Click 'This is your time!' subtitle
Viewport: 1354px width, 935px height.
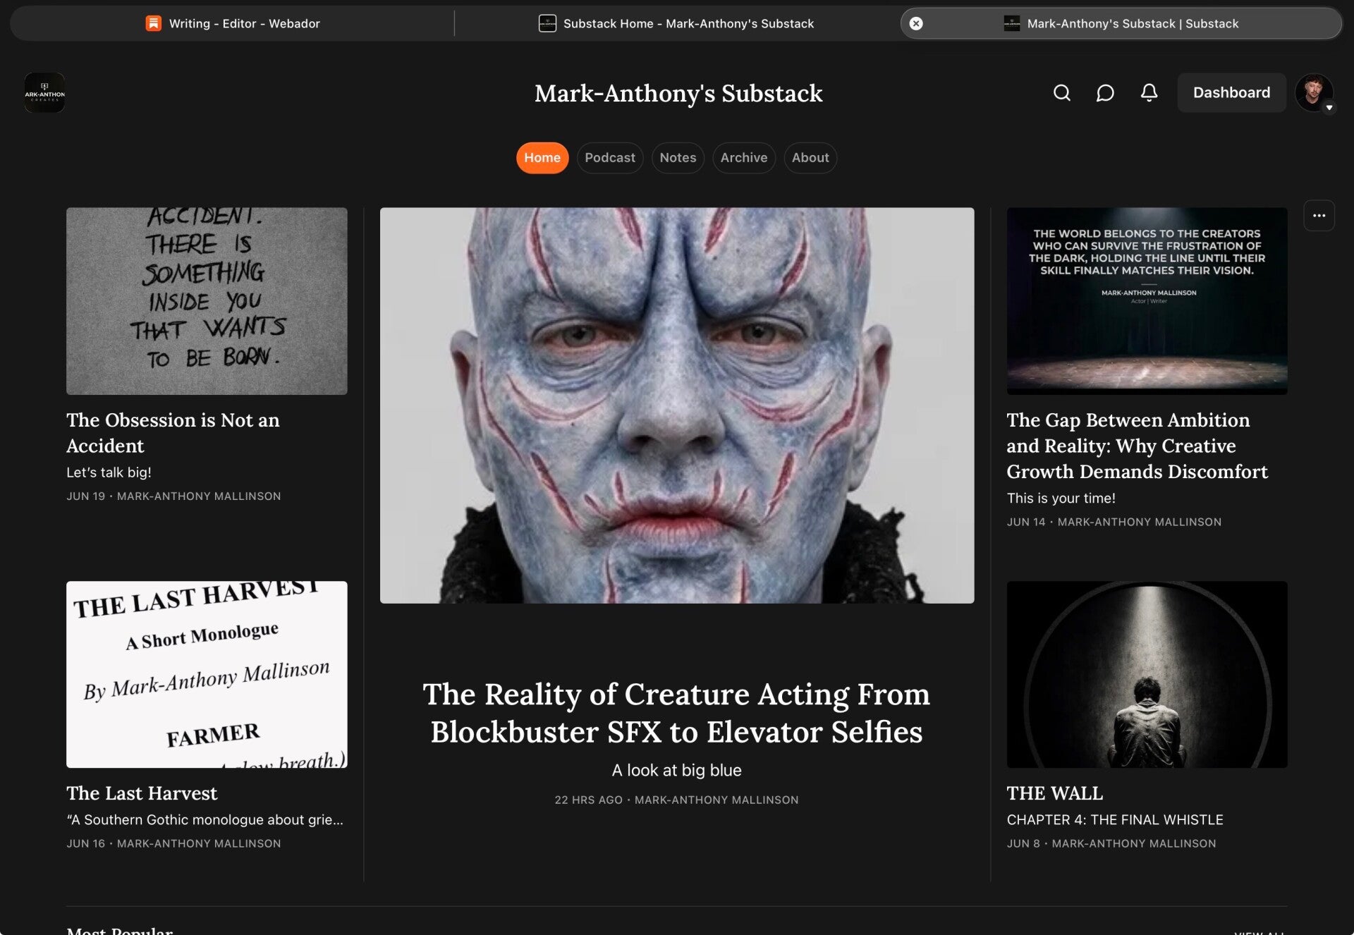click(1061, 498)
